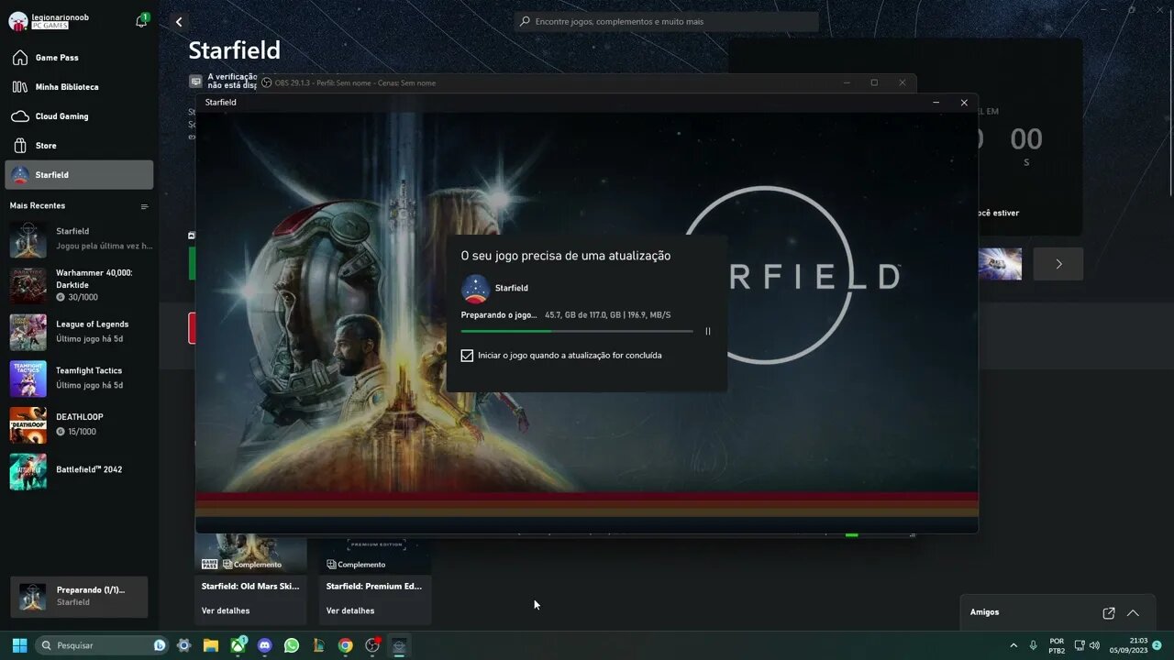Open Settings gear from the taskbar
The height and width of the screenshot is (660, 1174).
coord(183,645)
